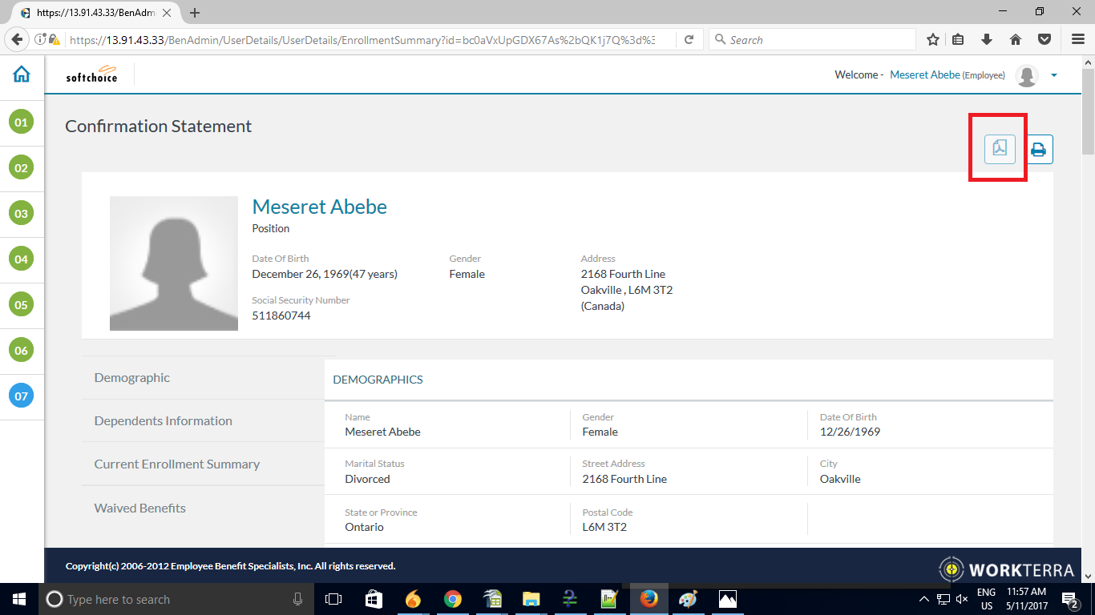
Task: Reload the page with refresh button
Action: [689, 39]
